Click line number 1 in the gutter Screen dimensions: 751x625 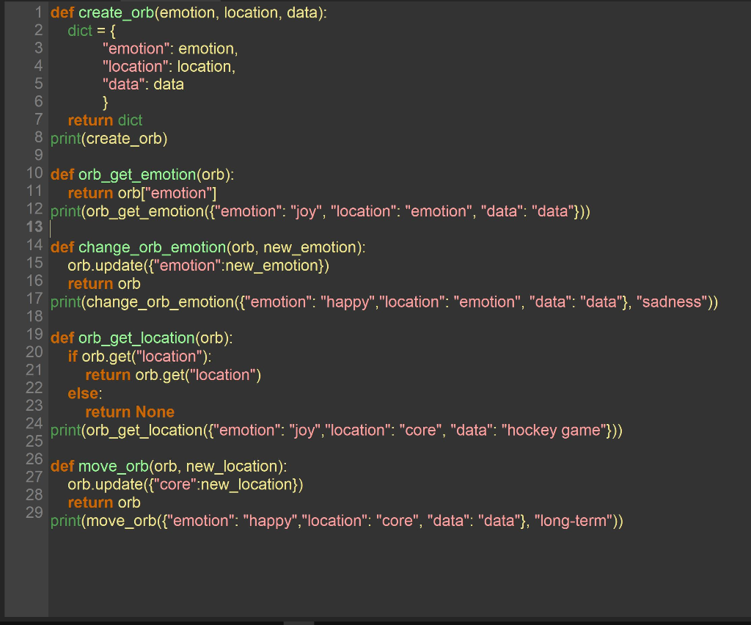pos(37,12)
